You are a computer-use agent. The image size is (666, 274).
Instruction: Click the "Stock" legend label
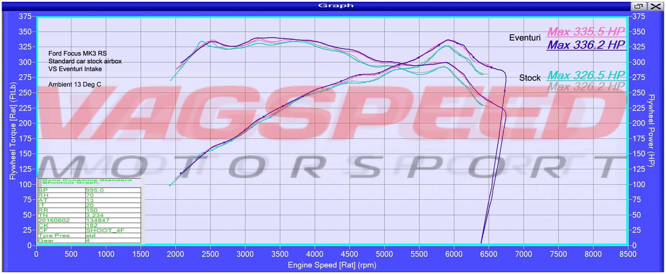530,78
